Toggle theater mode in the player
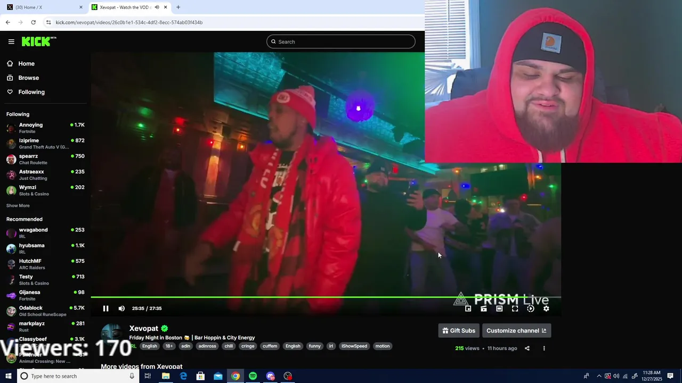Viewport: 682px width, 383px height. (x=499, y=309)
